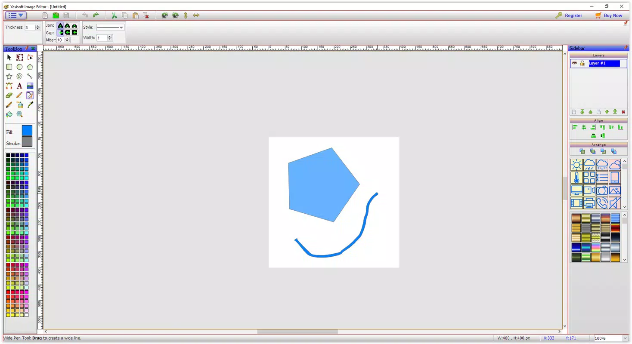The height and width of the screenshot is (344, 632).
Task: Click the Thickness input field
Action: 30,28
